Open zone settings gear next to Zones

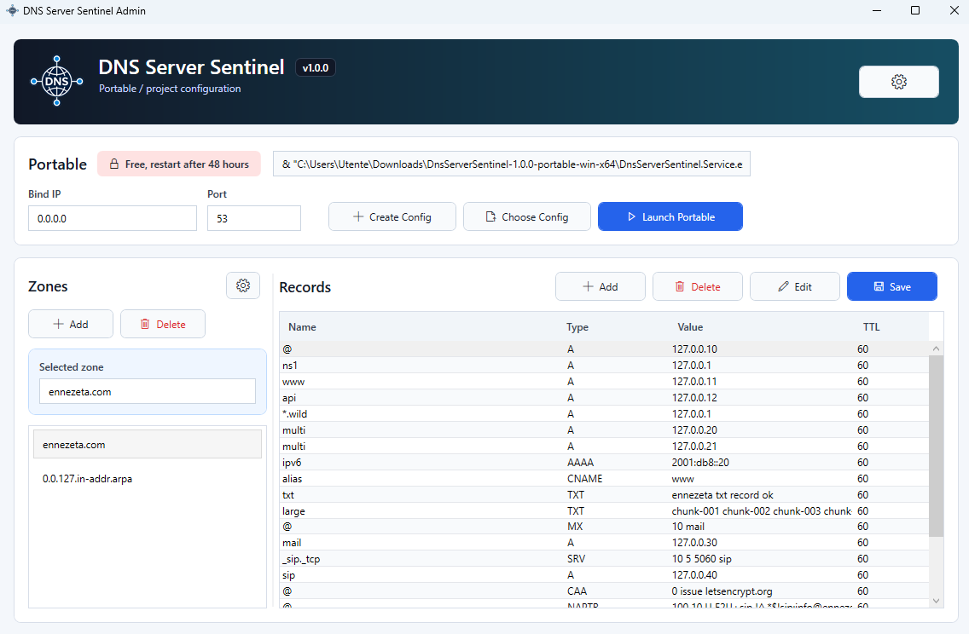click(243, 285)
